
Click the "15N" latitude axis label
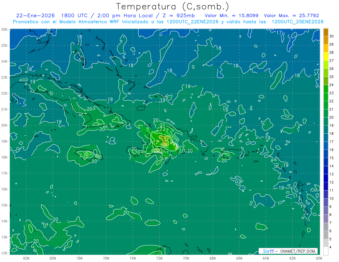(x=4, y=205)
